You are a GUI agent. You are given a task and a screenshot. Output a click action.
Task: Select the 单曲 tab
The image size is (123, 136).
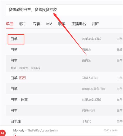10,24
